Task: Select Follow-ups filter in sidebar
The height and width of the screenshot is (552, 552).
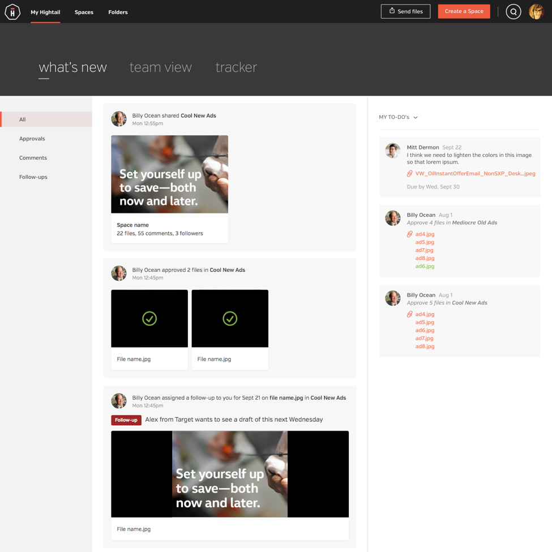Action: point(33,177)
